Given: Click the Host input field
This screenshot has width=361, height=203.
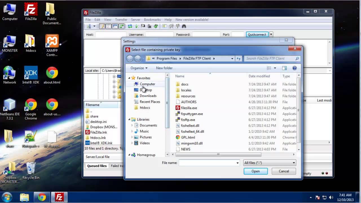Looking at the screenshot, I should coord(111,34).
